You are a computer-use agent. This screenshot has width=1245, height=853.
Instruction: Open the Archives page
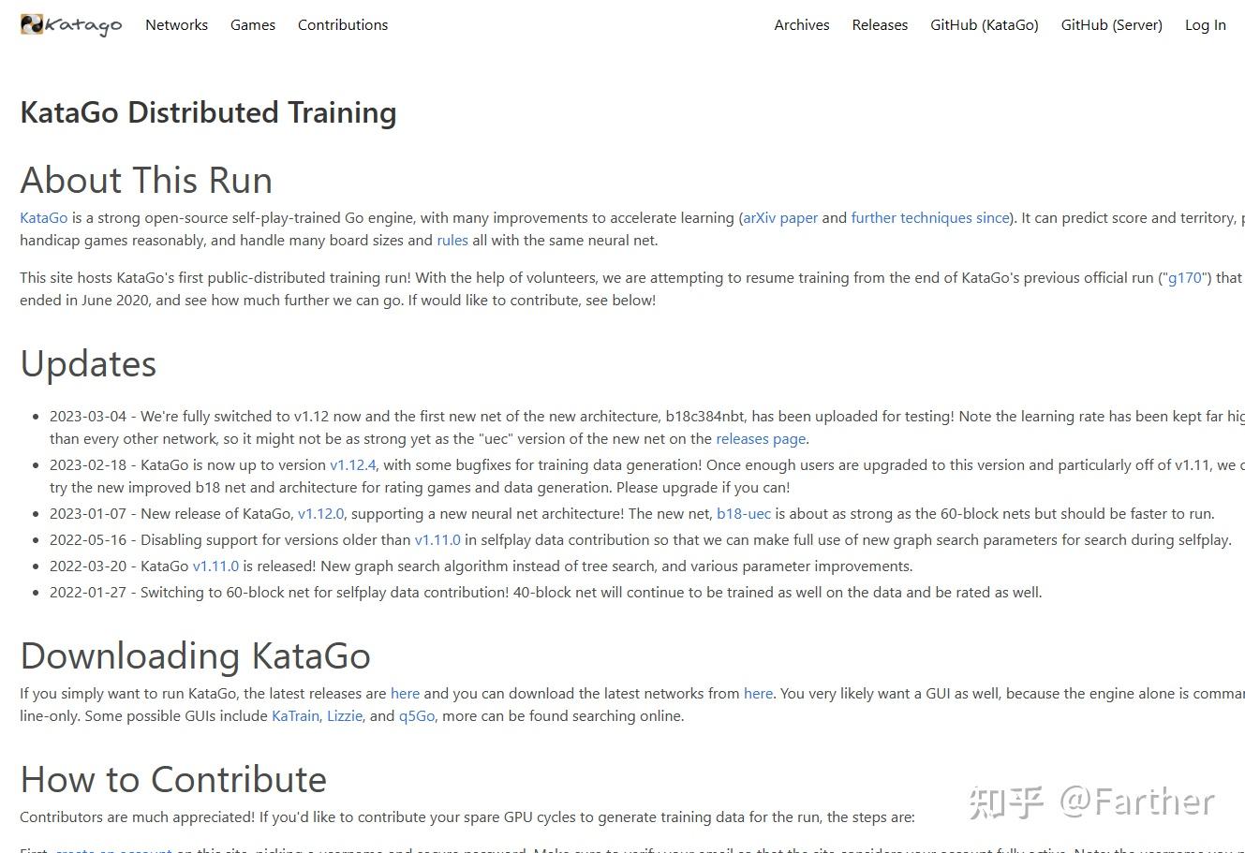click(x=801, y=25)
